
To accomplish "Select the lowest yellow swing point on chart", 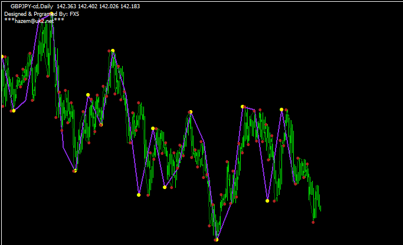I will point(217,239).
